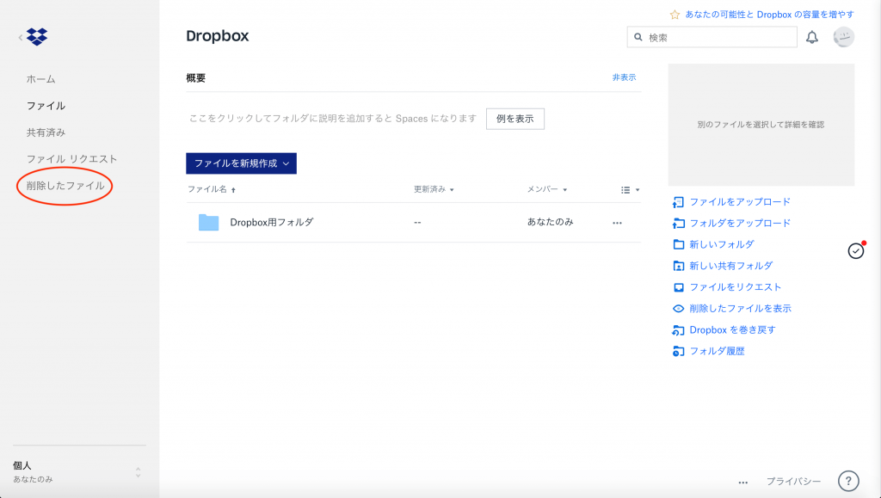
Task: Open the notifications bell
Action: point(812,38)
